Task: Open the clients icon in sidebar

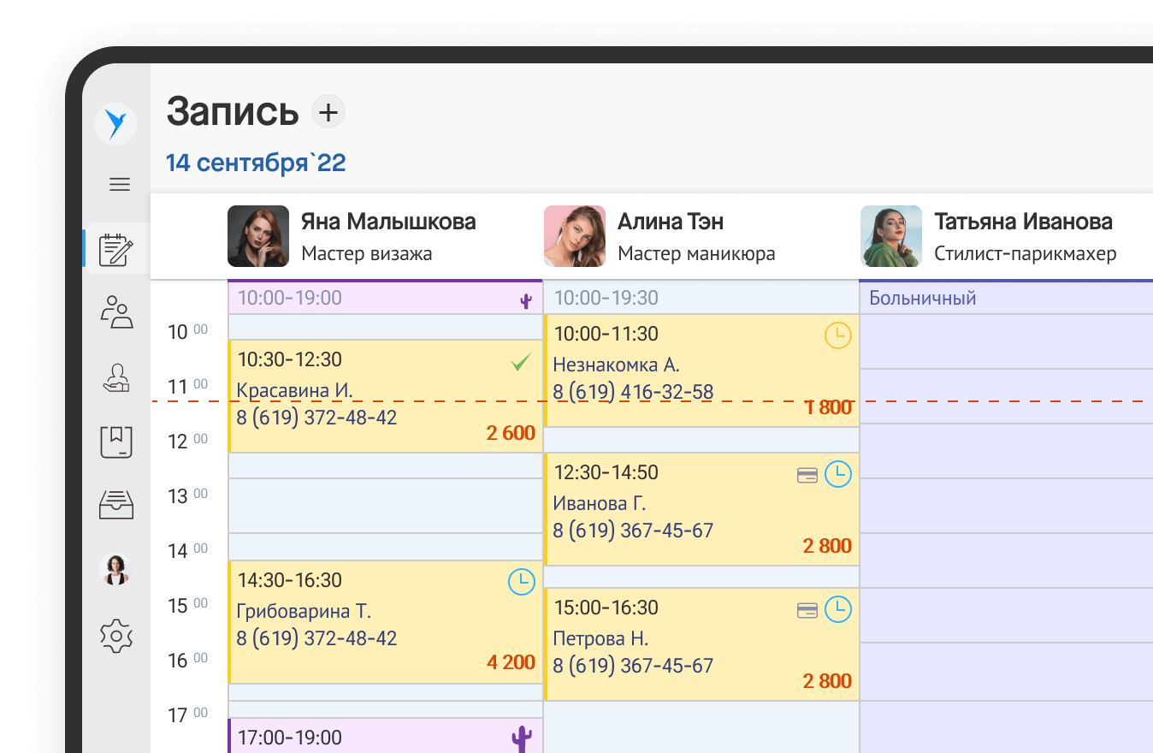Action: point(117,312)
